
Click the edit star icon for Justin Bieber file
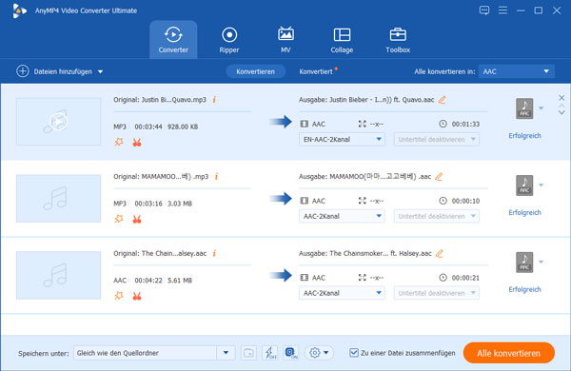(119, 142)
